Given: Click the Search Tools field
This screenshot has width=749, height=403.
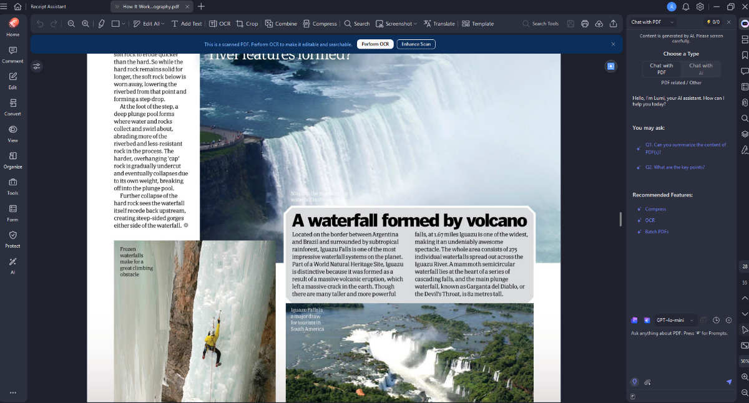Looking at the screenshot, I should click(x=541, y=24).
